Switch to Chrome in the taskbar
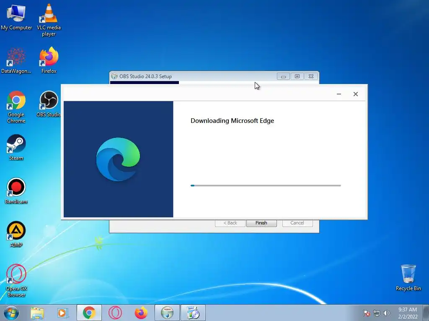 89,313
